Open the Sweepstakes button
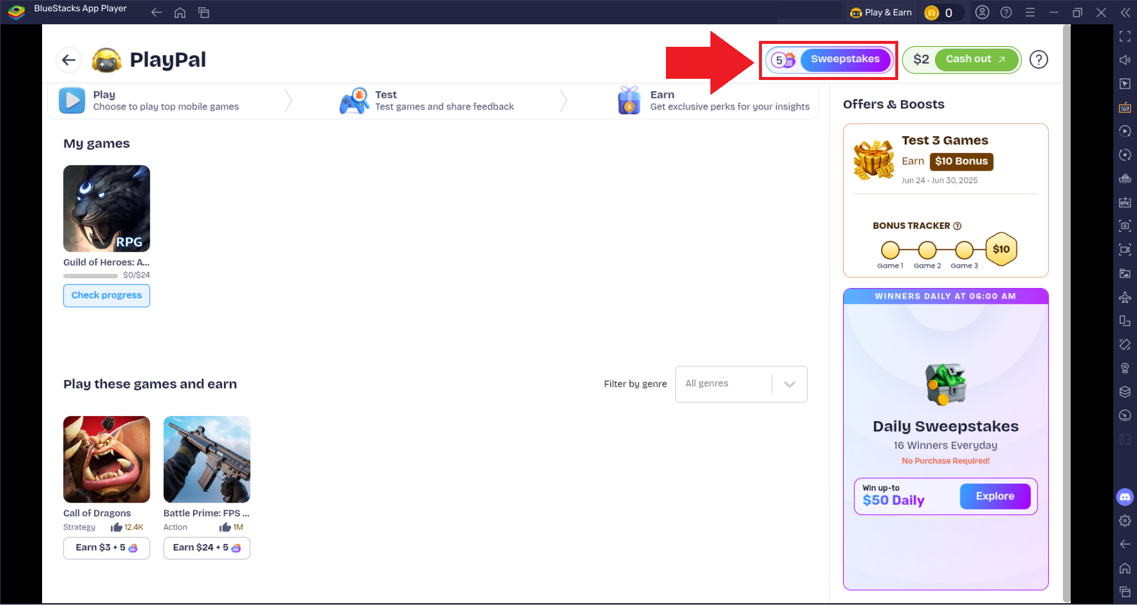This screenshot has width=1137, height=605. [x=845, y=59]
